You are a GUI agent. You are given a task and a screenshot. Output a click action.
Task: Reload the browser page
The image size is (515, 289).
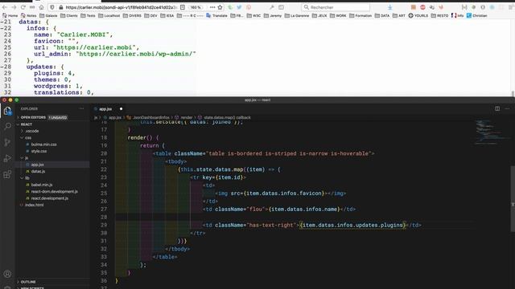[x=23, y=7]
